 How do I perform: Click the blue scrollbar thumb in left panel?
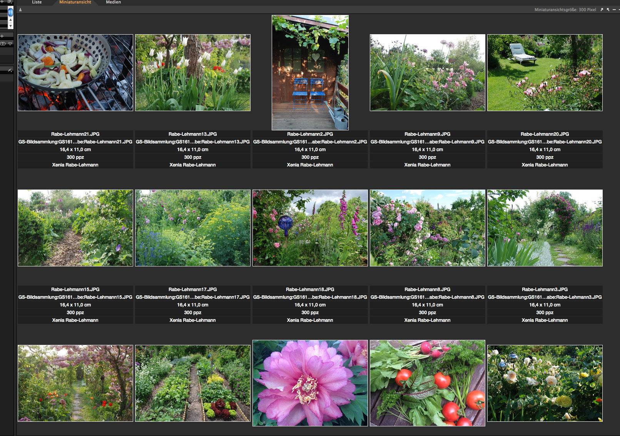[10, 12]
